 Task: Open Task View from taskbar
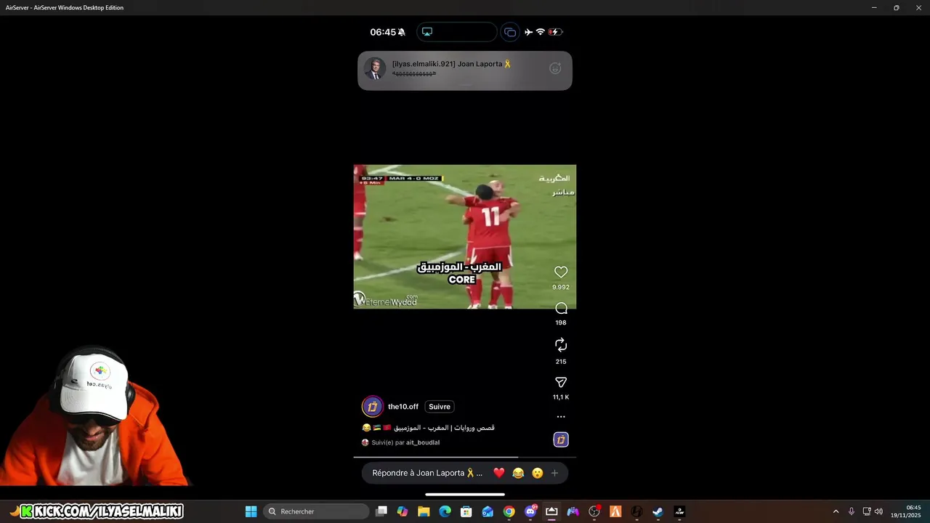click(x=381, y=511)
